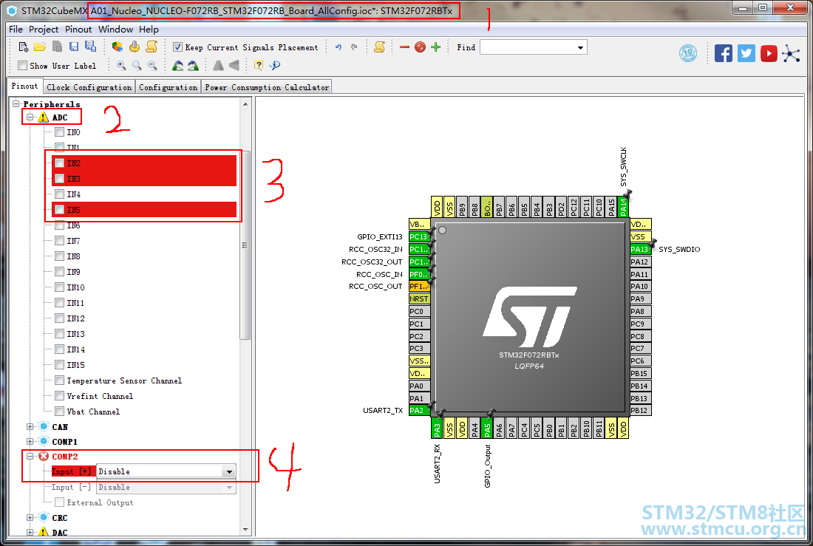Click the tree scrollbar down arrow
The height and width of the screenshot is (546, 813).
tap(245, 530)
